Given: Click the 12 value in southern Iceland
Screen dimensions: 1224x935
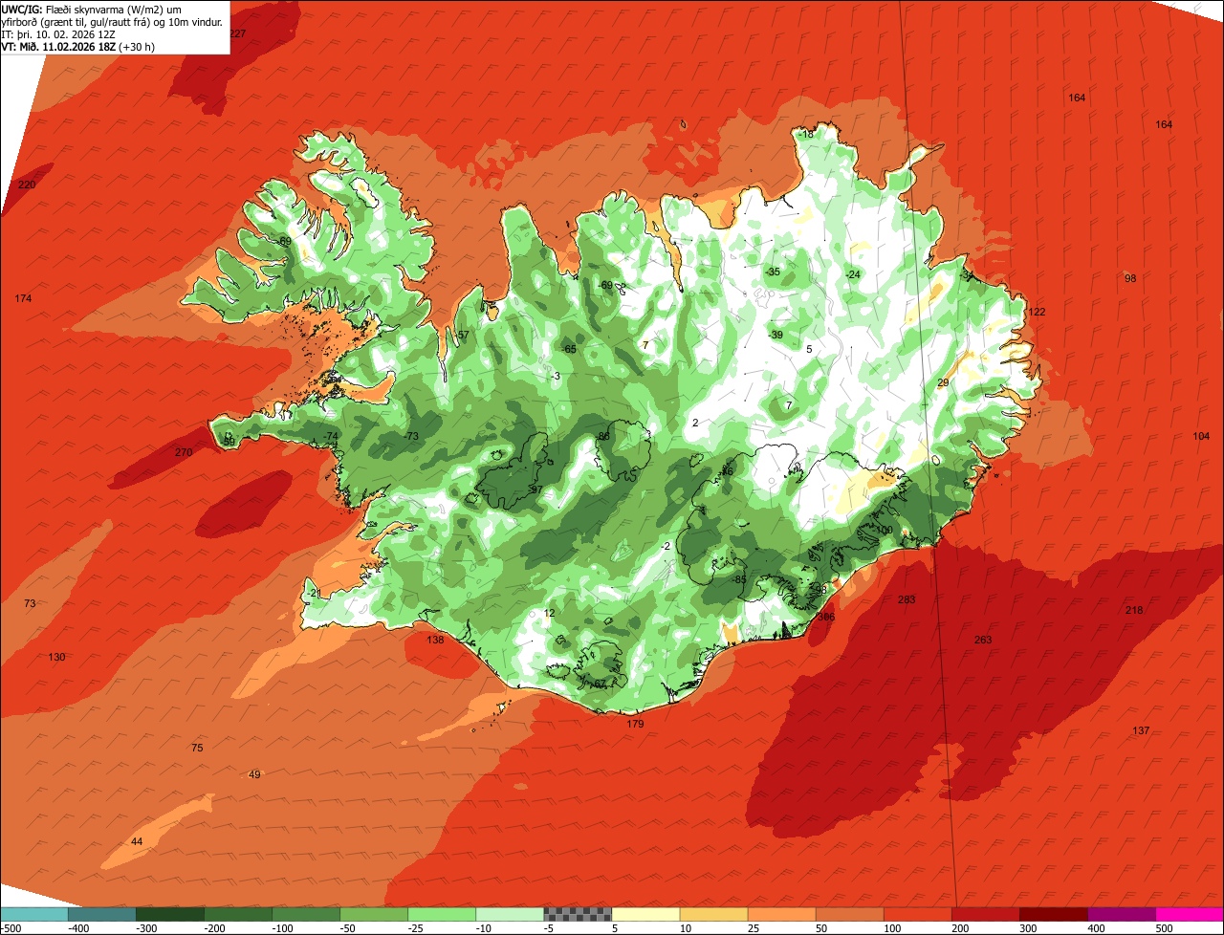Looking at the screenshot, I should click(549, 613).
